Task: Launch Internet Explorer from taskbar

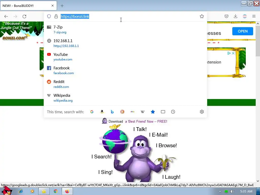Action: [x=21, y=191]
